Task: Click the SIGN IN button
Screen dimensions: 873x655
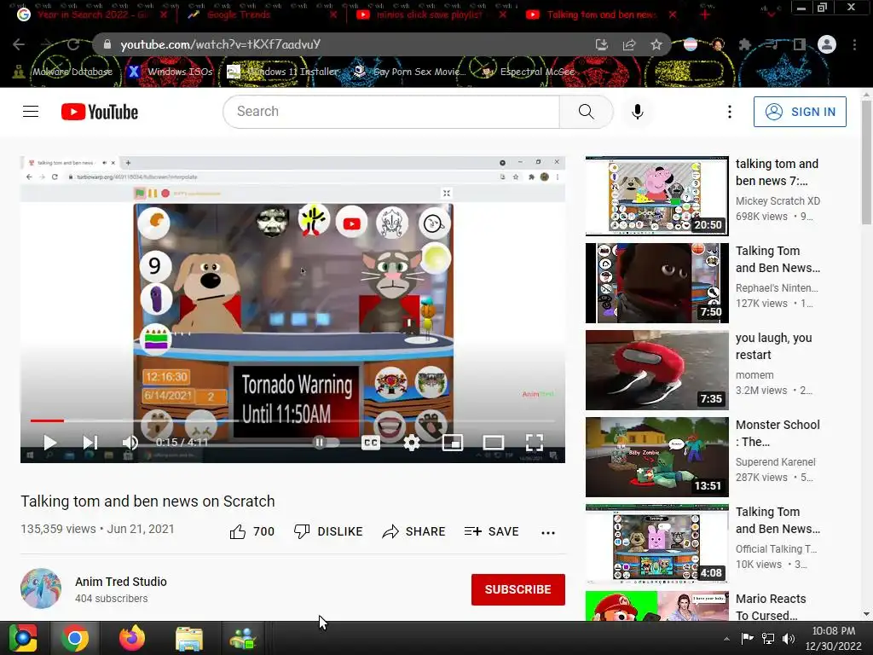Action: (800, 112)
